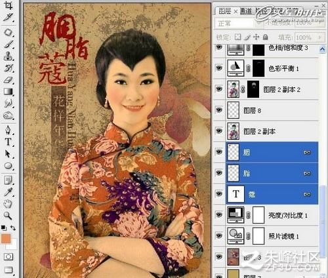The width and height of the screenshot is (328, 278).
Task: Open the fill 填充 percentage arrow
Action: tap(320, 37)
